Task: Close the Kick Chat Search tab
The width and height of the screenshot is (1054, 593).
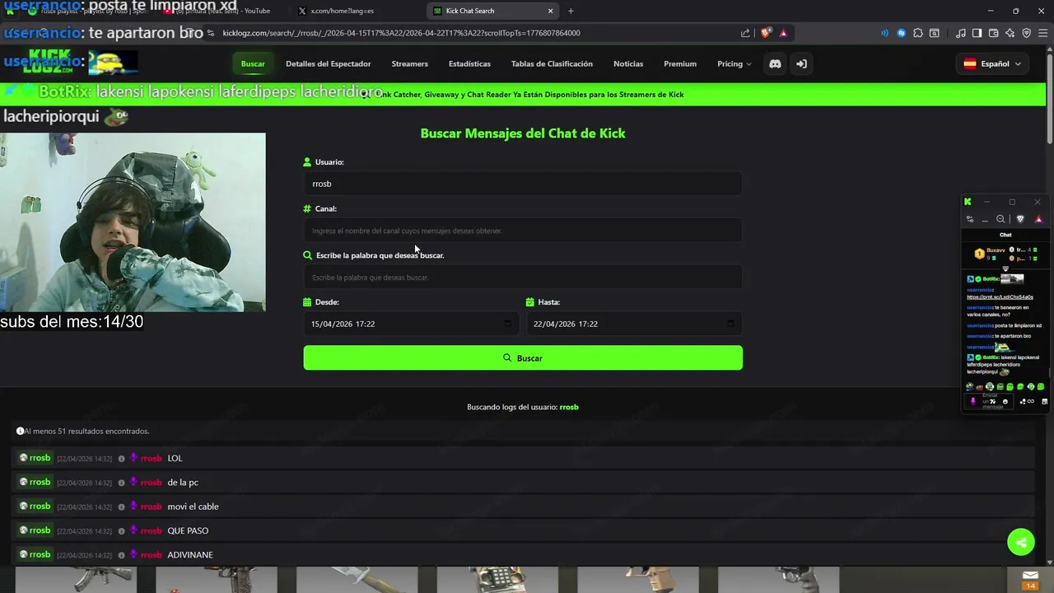Action: 550,11
